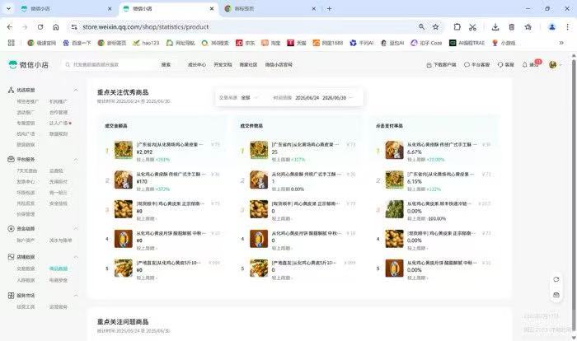Open 平台客服 chat bubble icon
577x341 pixels.
point(467,65)
